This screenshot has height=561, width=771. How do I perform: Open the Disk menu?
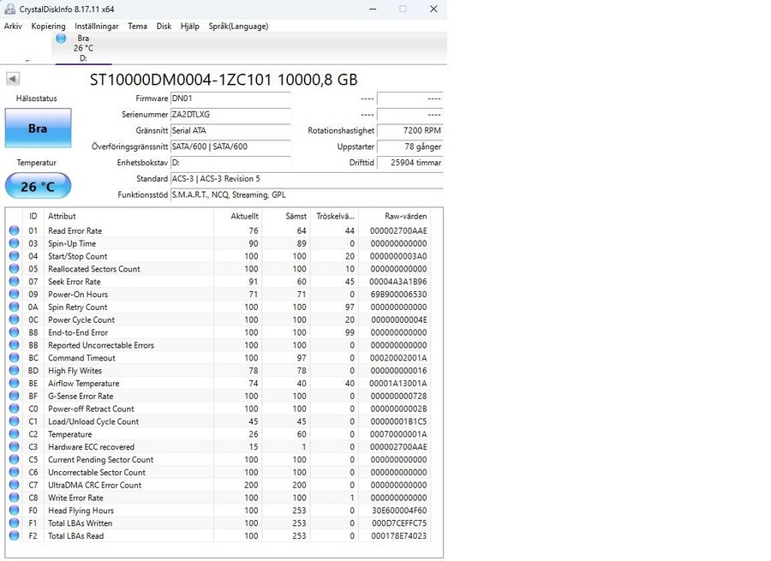(x=164, y=26)
